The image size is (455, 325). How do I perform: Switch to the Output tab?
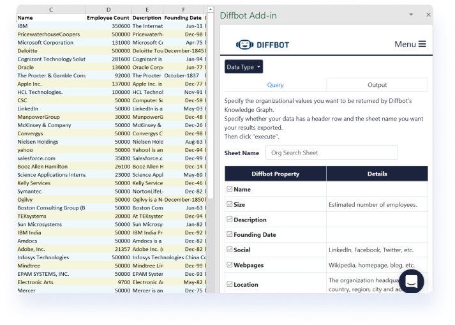pos(377,85)
